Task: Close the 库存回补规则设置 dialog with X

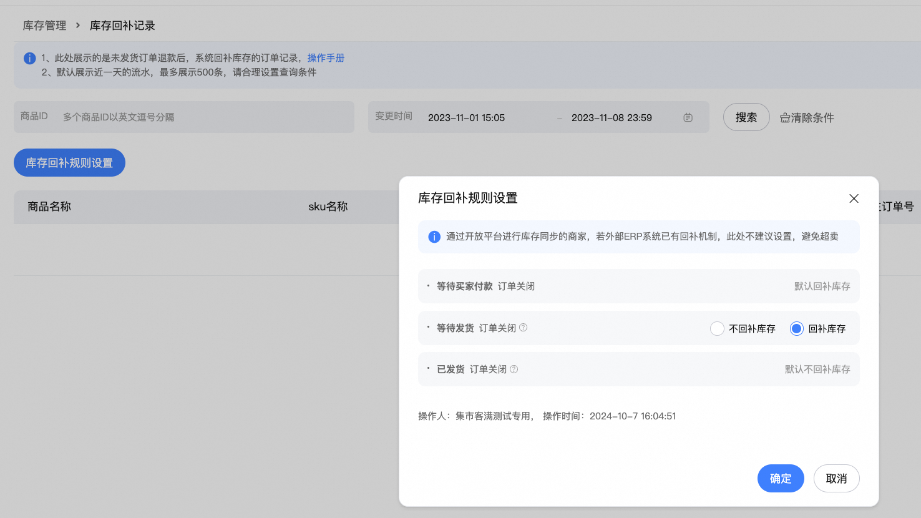Action: [x=854, y=198]
